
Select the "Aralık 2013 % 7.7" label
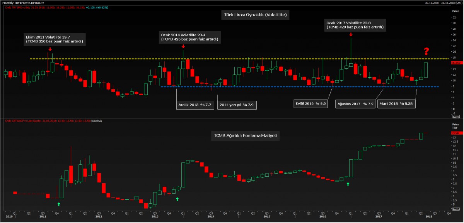195,105
